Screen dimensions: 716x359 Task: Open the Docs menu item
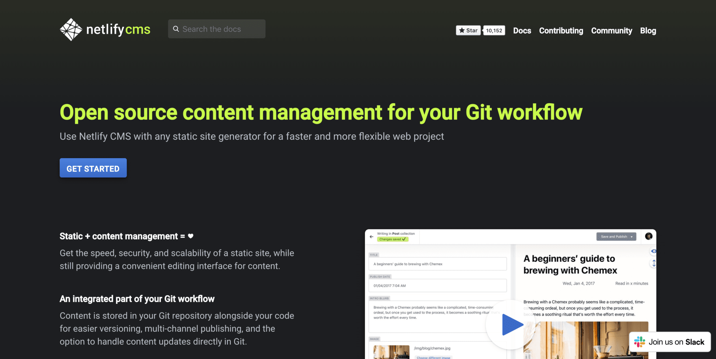pyautogui.click(x=522, y=31)
